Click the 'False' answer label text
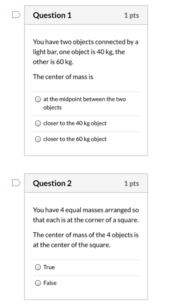Screen dimensions: 170x305 (50, 283)
